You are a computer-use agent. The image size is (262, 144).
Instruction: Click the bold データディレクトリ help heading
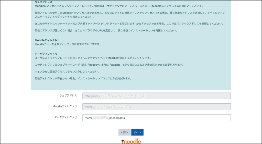pos(46,54)
